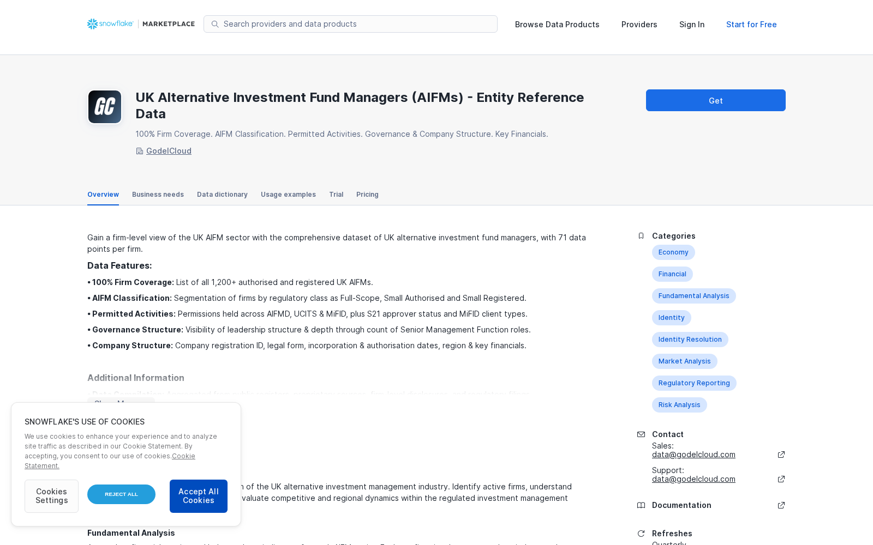Viewport: 873px width, 545px height.
Task: Click the Refreshes circular arrow icon
Action: (x=641, y=534)
